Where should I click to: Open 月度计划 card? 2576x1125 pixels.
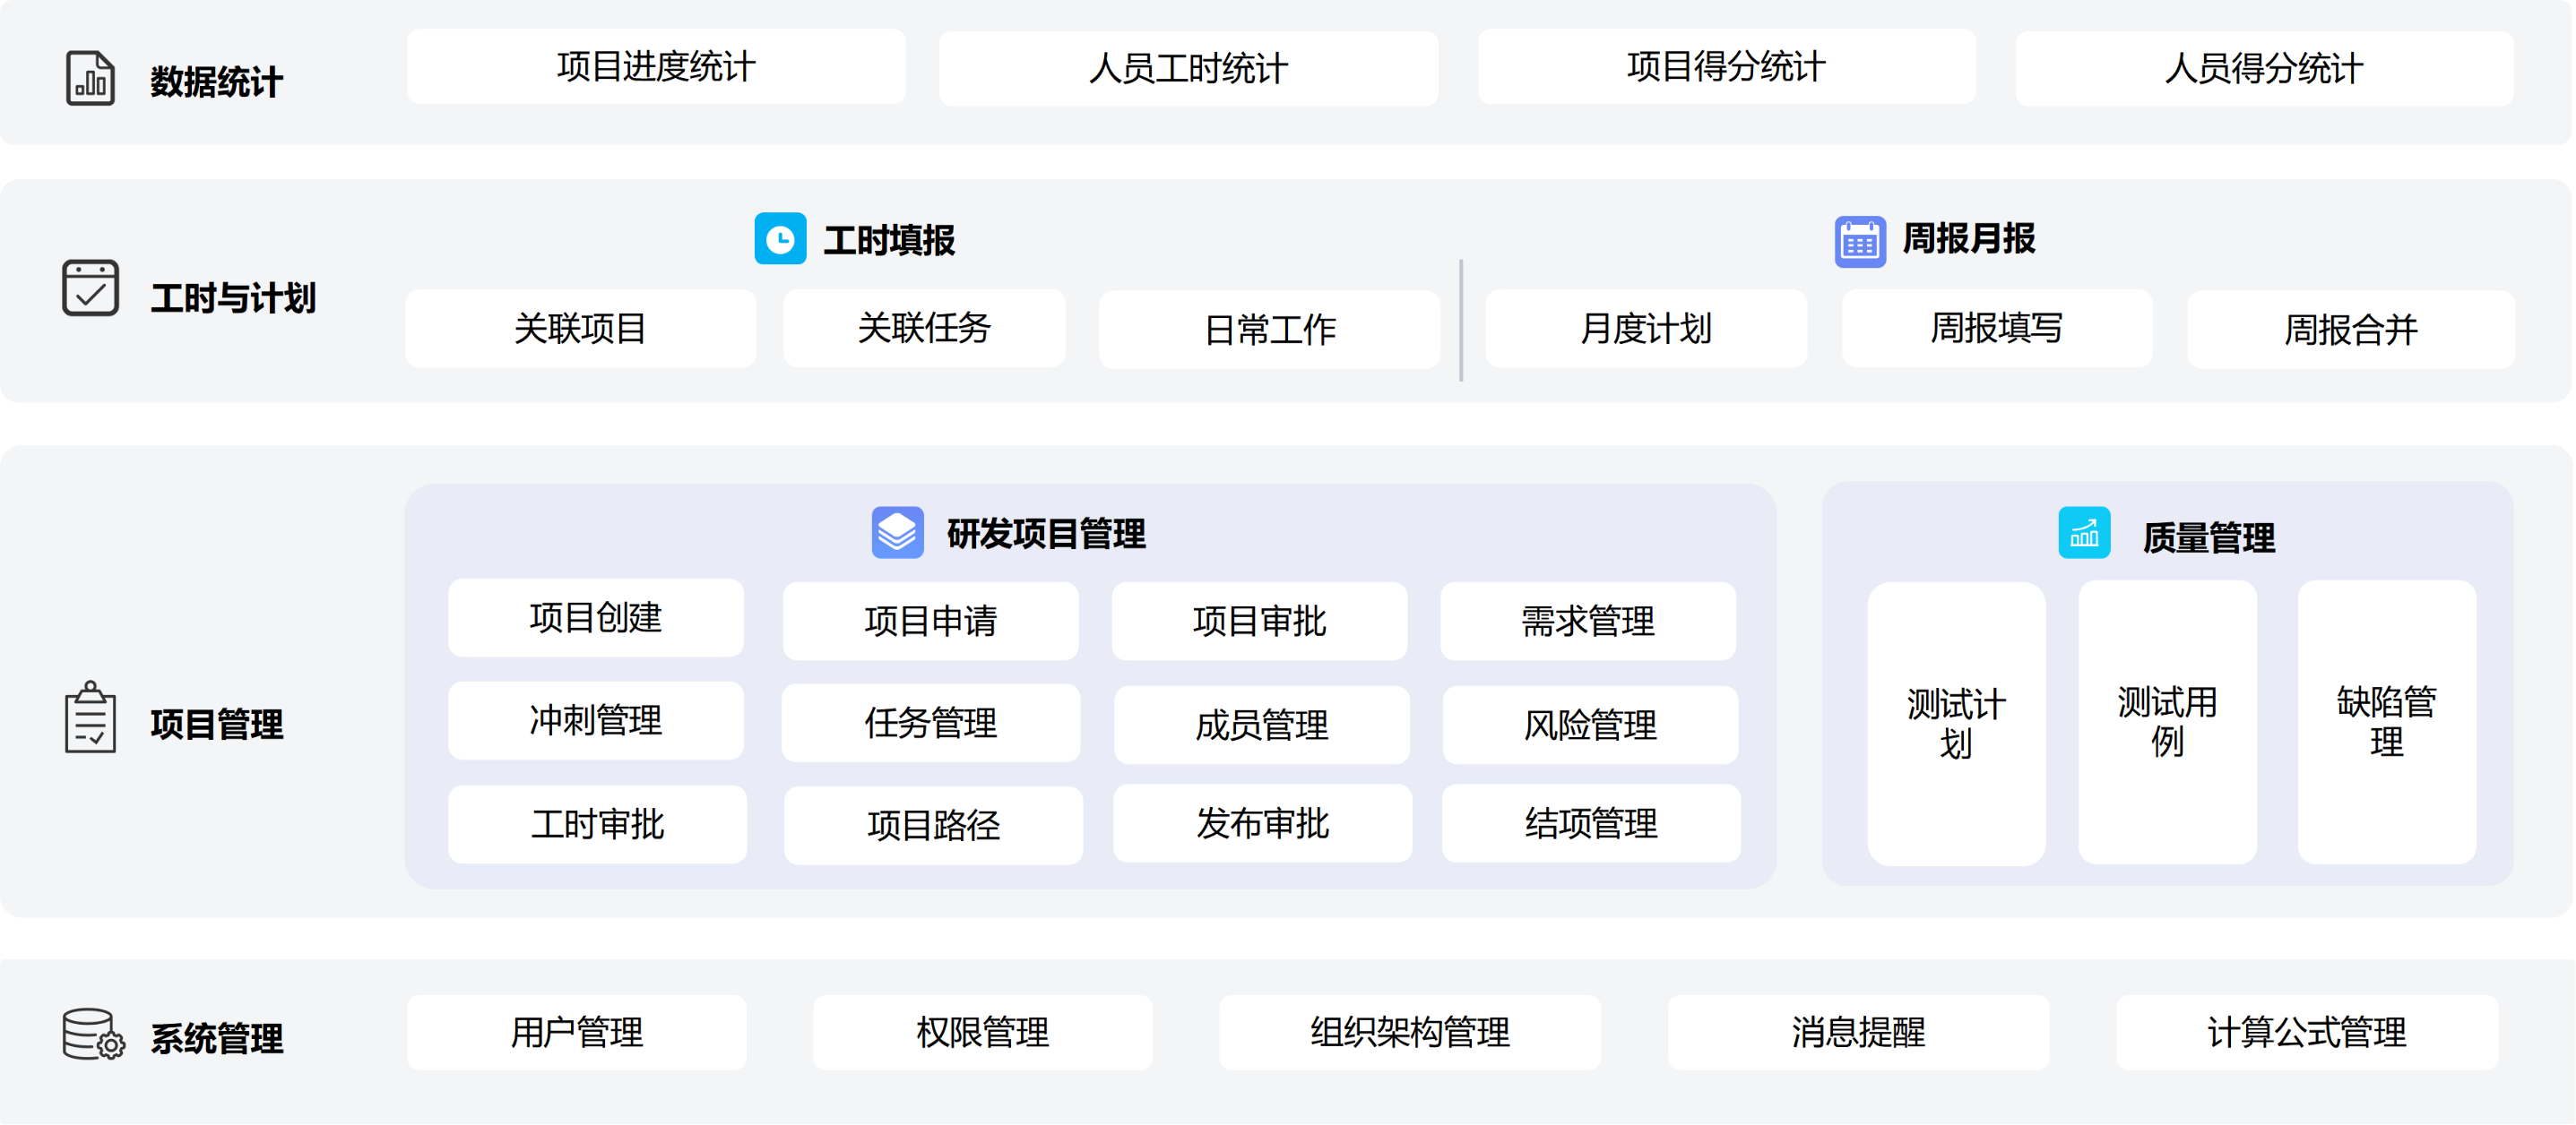tap(1646, 329)
